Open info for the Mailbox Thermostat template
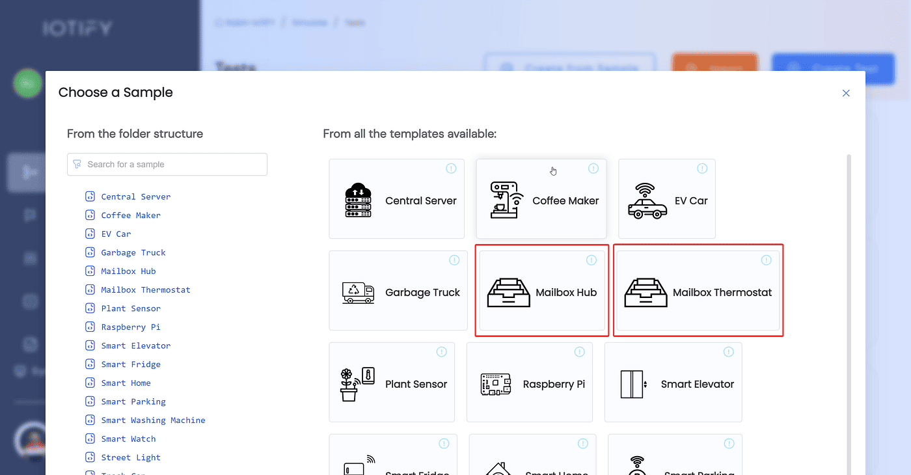This screenshot has width=911, height=475. (x=766, y=260)
